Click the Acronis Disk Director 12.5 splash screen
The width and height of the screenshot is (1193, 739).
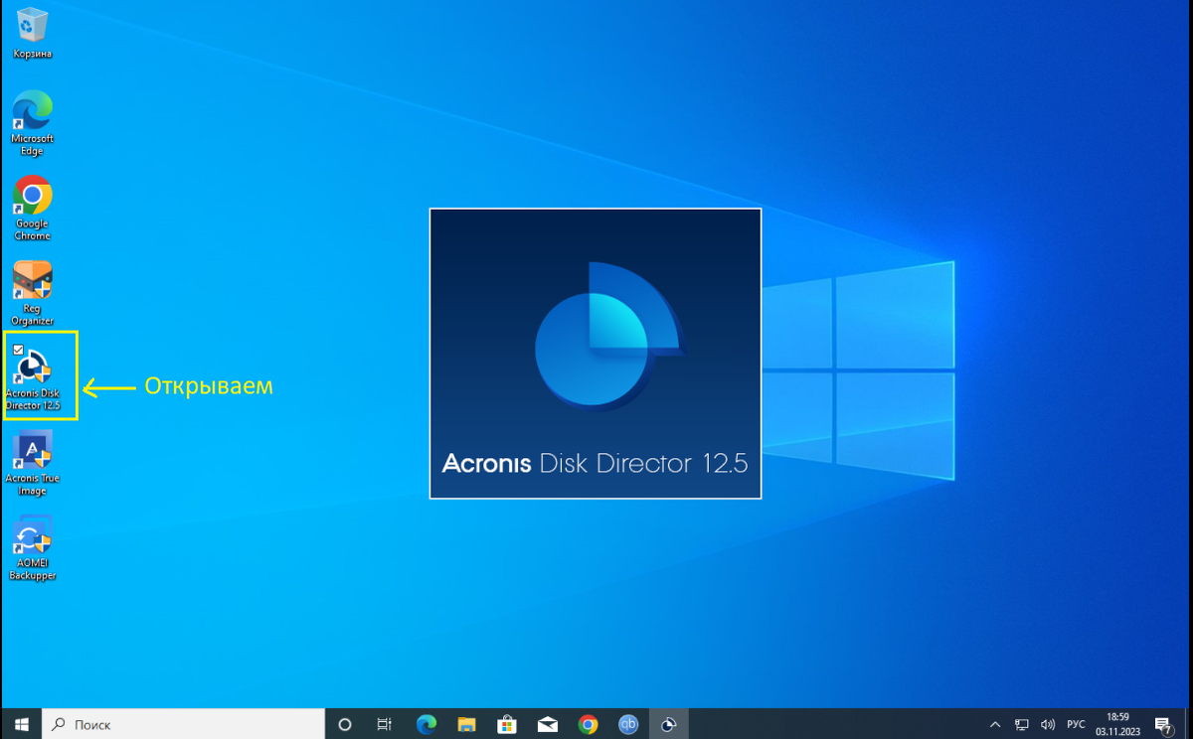point(596,353)
